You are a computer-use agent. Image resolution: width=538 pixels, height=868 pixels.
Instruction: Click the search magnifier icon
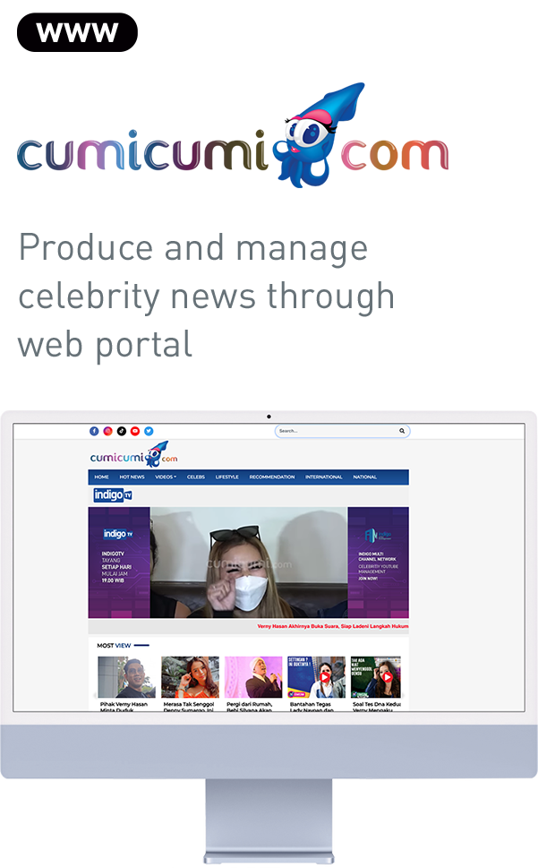(402, 431)
